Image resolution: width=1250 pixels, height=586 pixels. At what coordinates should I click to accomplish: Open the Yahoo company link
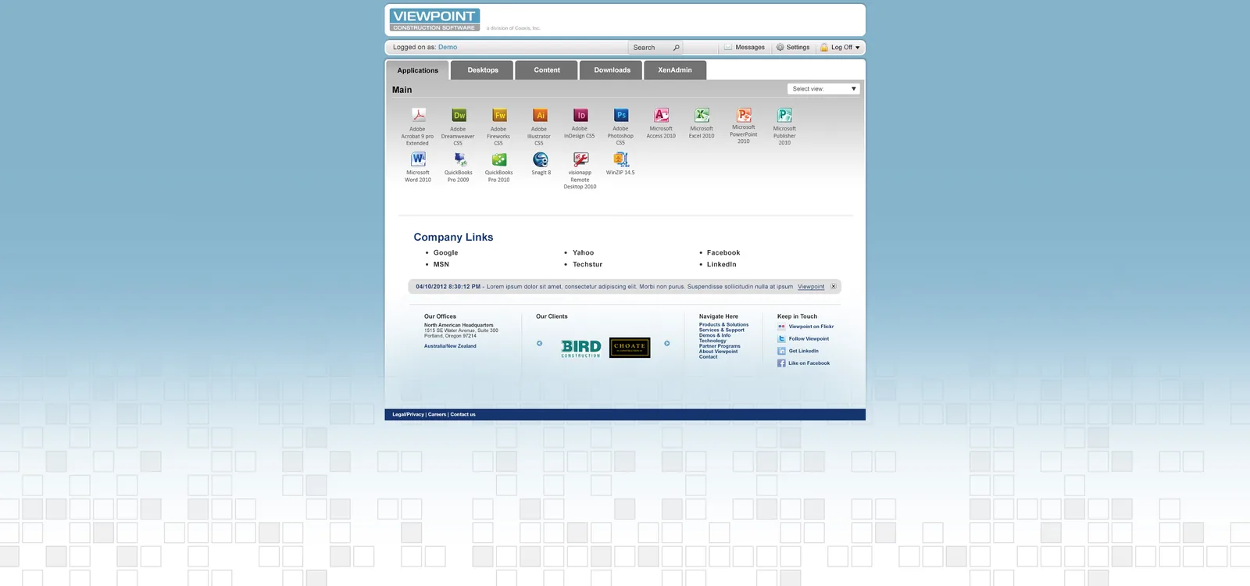tap(583, 253)
